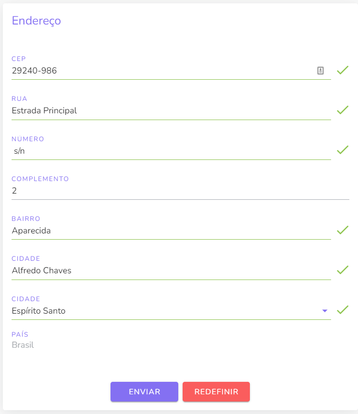Click the green checkmark beside Rua field
The image size is (358, 414).
click(343, 110)
